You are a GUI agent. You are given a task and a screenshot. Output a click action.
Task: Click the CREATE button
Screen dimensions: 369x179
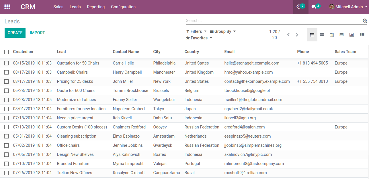[15, 33]
